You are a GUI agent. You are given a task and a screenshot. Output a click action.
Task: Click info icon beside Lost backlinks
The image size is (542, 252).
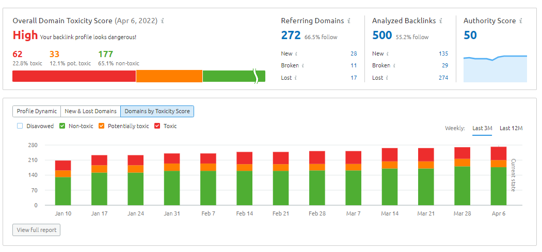(387, 78)
